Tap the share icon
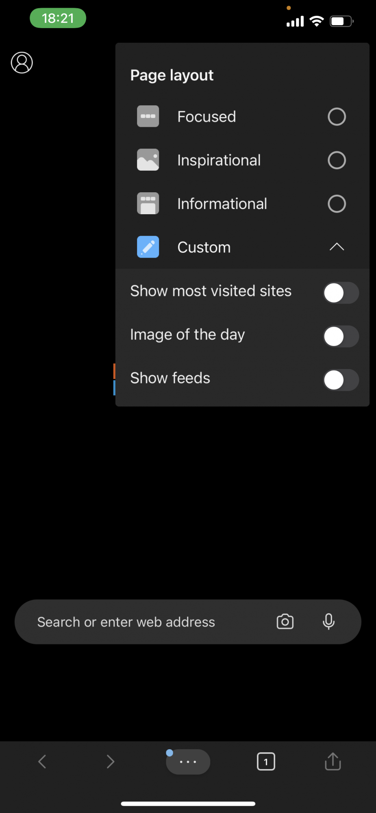 coord(333,761)
